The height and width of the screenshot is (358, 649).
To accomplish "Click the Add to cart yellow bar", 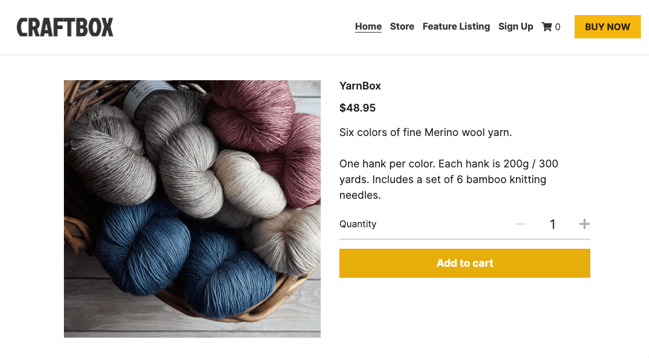I will tap(465, 263).
